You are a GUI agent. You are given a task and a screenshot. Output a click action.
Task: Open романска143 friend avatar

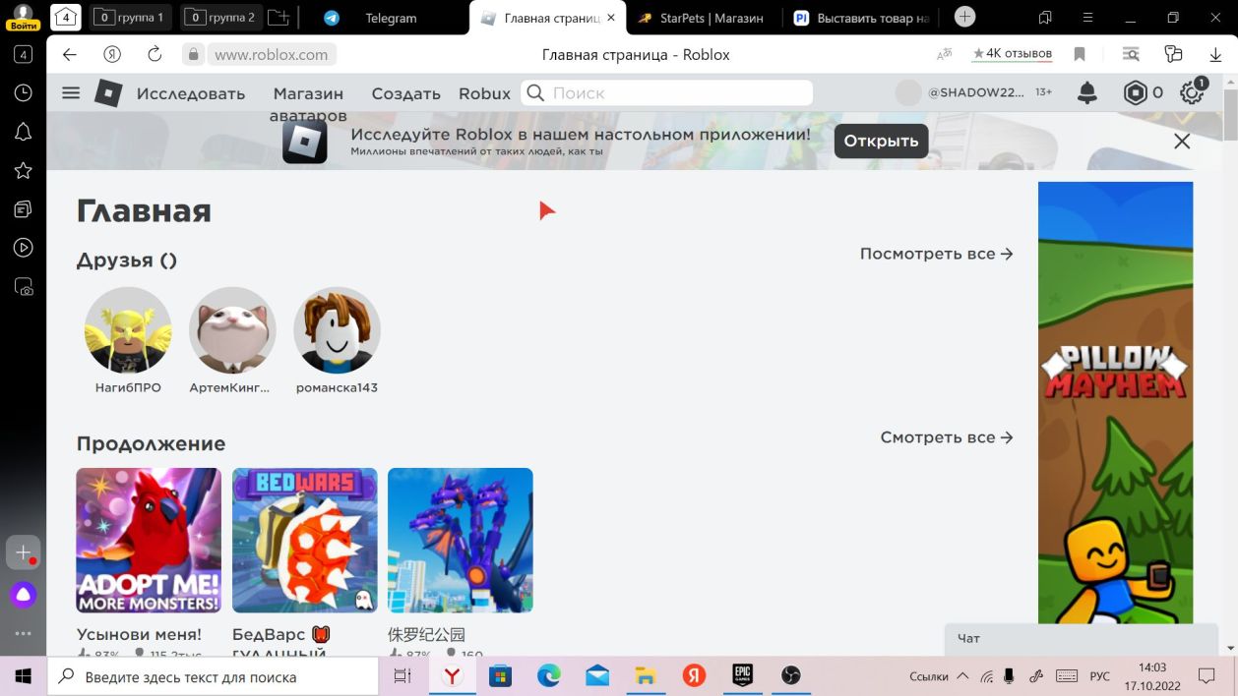point(337,330)
